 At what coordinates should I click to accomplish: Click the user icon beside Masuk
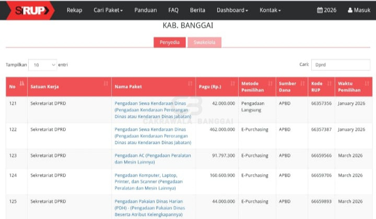pyautogui.click(x=350, y=10)
